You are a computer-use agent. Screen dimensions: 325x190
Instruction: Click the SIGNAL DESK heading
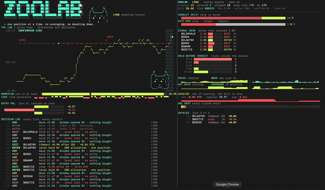(187, 31)
